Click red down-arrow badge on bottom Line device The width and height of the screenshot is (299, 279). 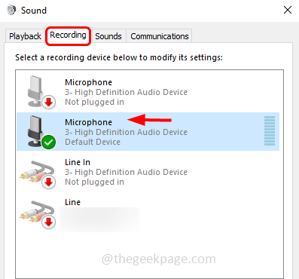[x=49, y=222]
